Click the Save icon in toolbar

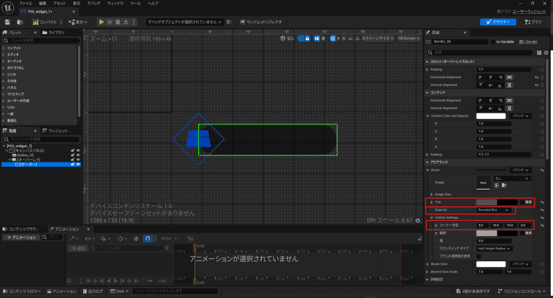coord(8,22)
